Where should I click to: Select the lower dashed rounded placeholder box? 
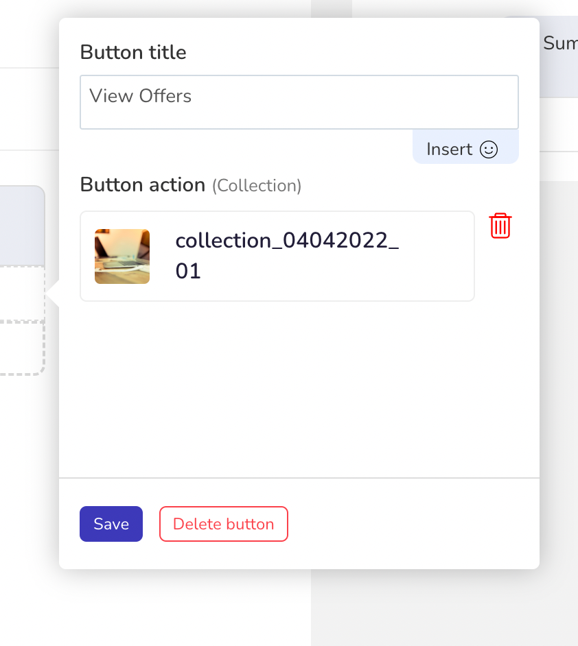(x=22, y=348)
